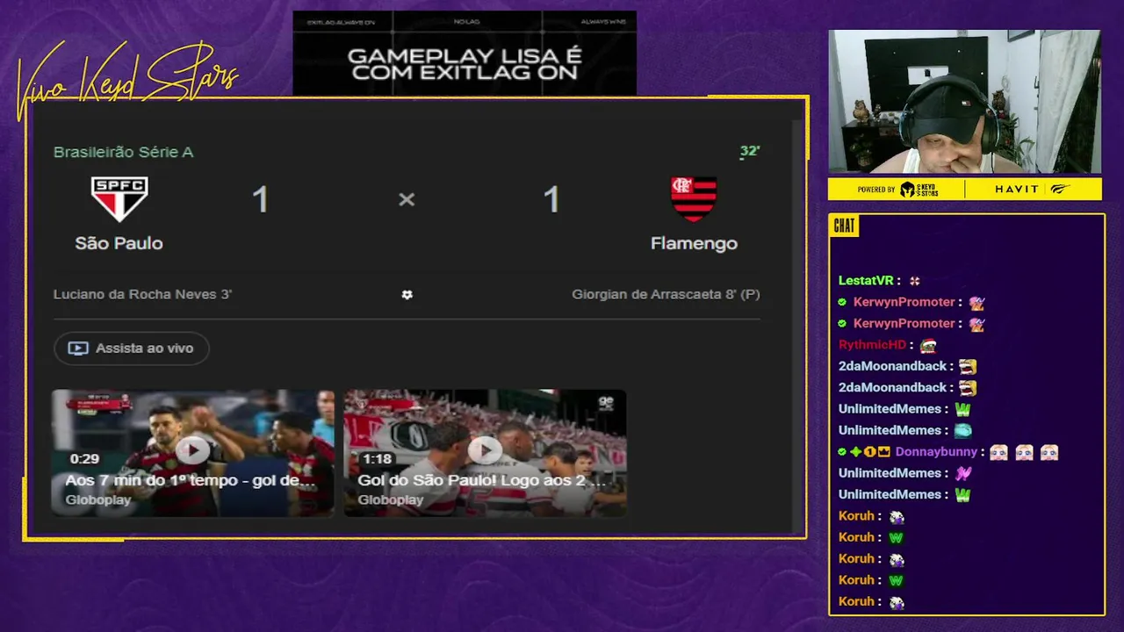Click the emote next to LestatVR
This screenshot has height=632, width=1124.
[x=914, y=281]
